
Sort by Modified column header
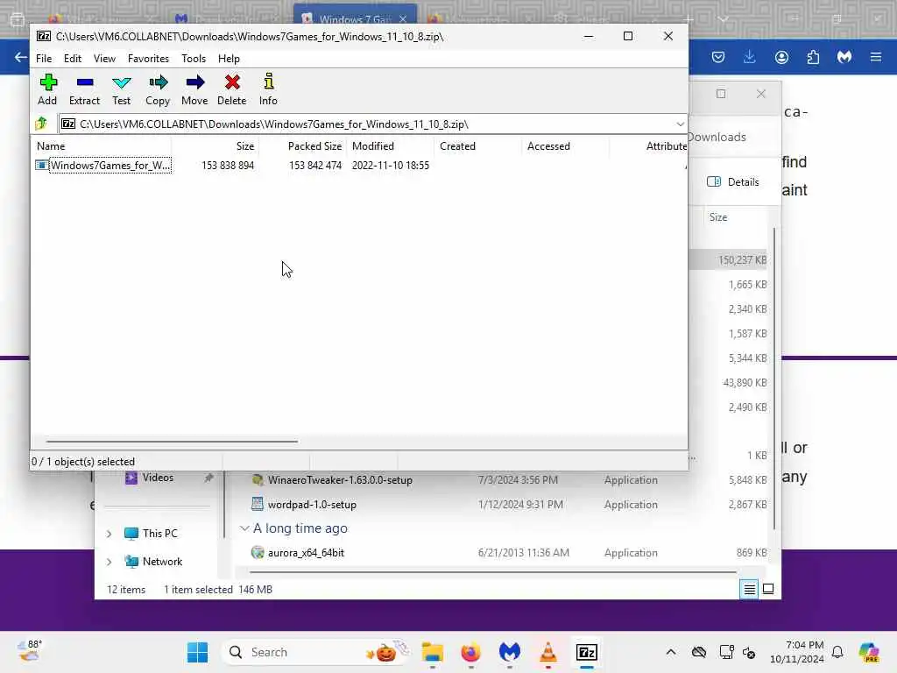click(x=390, y=146)
